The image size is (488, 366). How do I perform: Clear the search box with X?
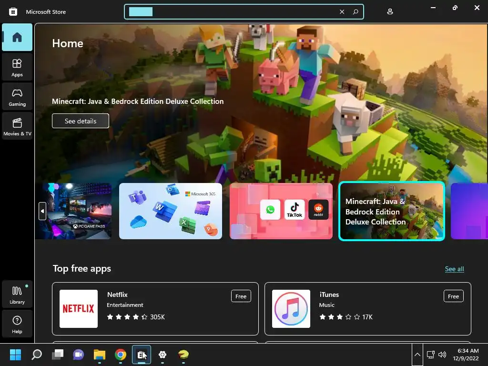click(342, 12)
